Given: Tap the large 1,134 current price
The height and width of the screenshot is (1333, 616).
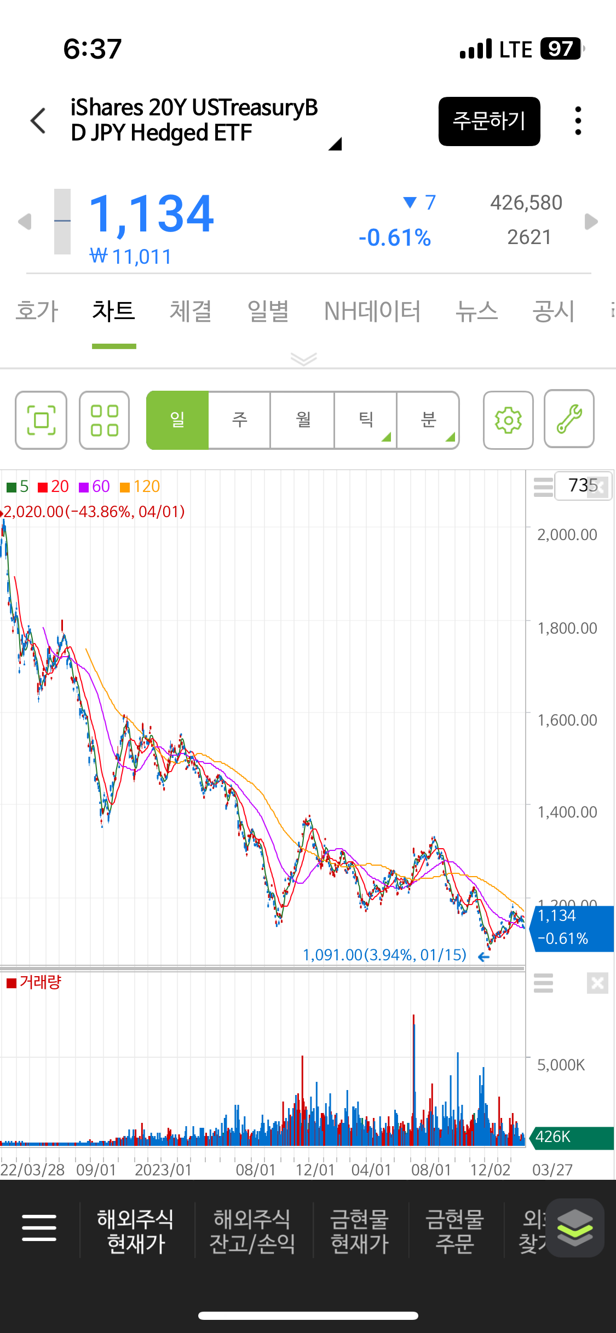Looking at the screenshot, I should point(152,214).
